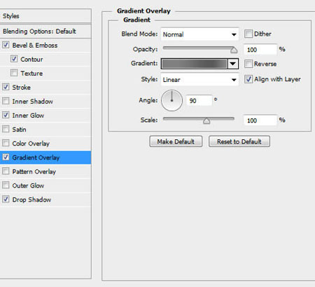Click the gradient preview swatch
315x287 pixels.
pos(195,64)
